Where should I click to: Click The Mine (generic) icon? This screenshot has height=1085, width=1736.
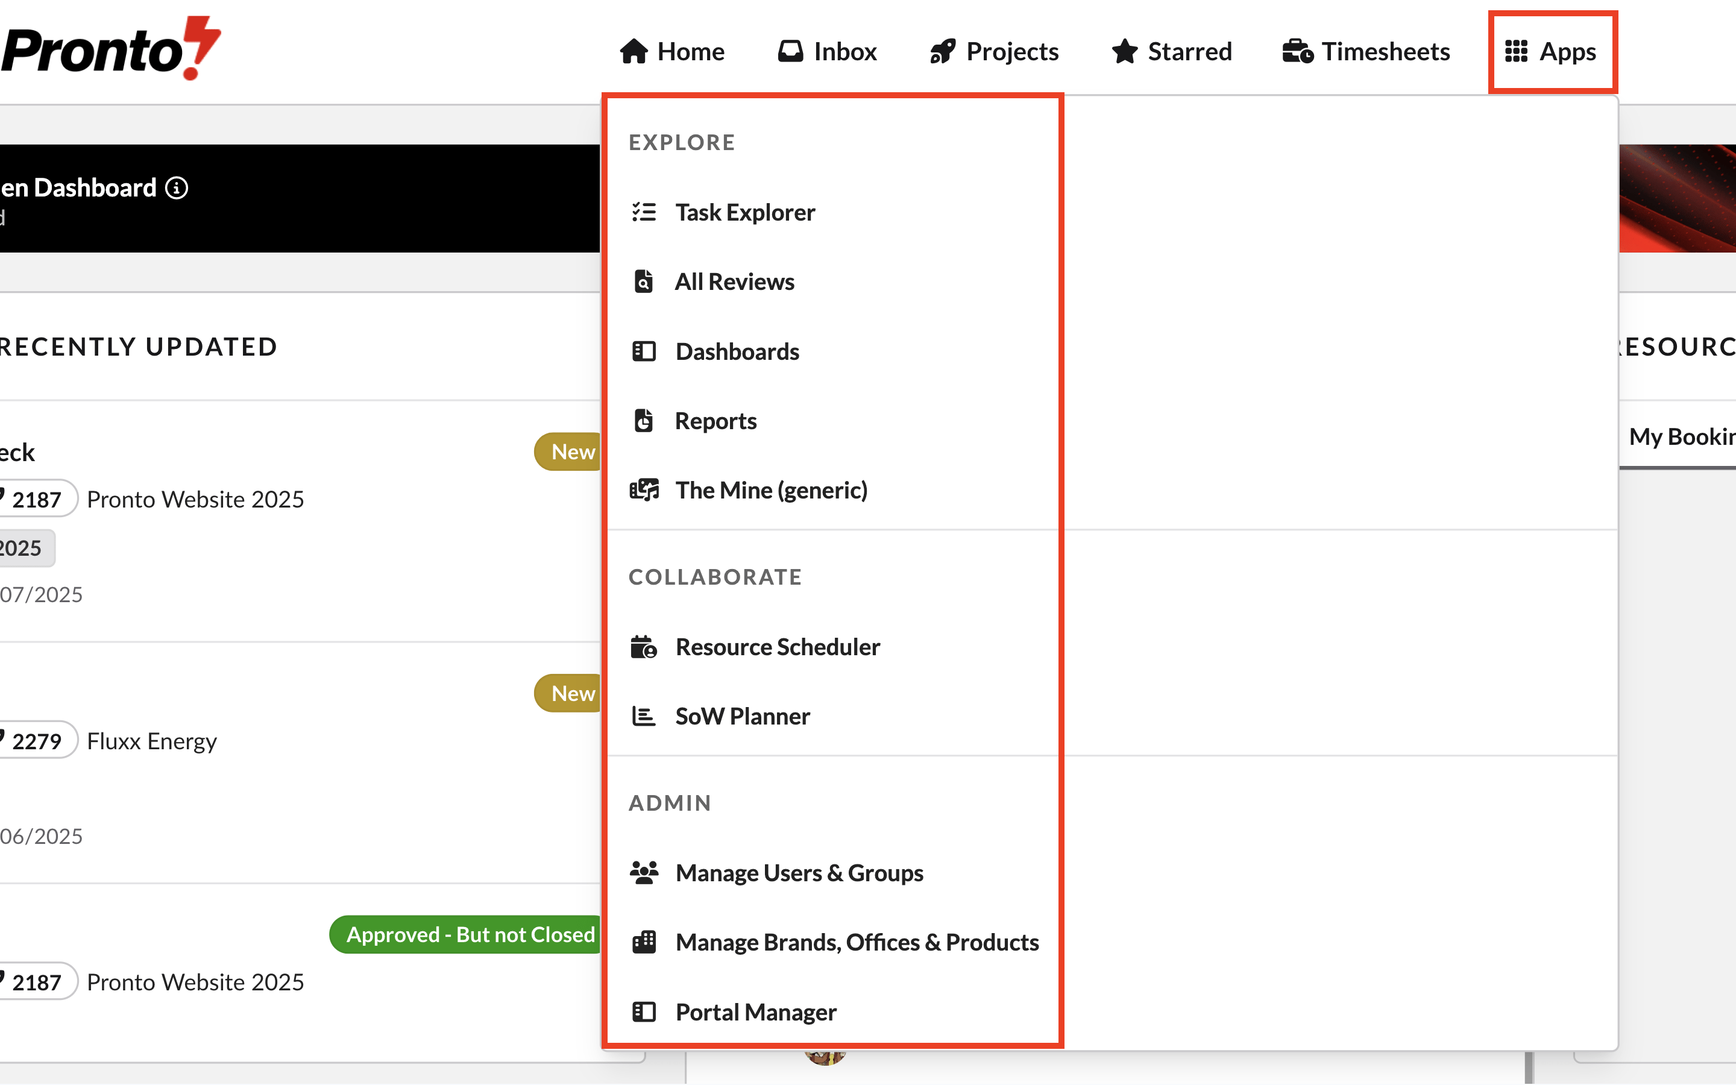coord(644,490)
